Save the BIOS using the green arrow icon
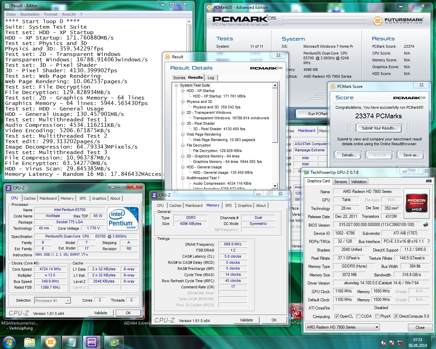The height and width of the screenshot is (349, 436). [426, 225]
